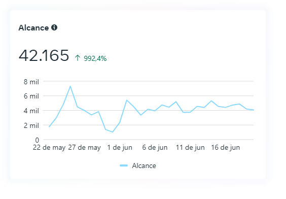Toggle the Alcance legend color swatch
The image size is (286, 199).
pyautogui.click(x=124, y=165)
